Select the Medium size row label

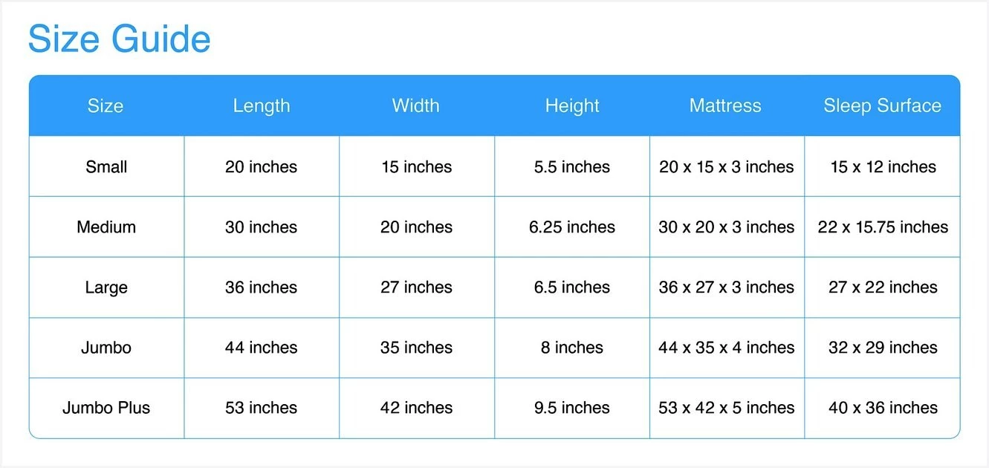tap(106, 227)
